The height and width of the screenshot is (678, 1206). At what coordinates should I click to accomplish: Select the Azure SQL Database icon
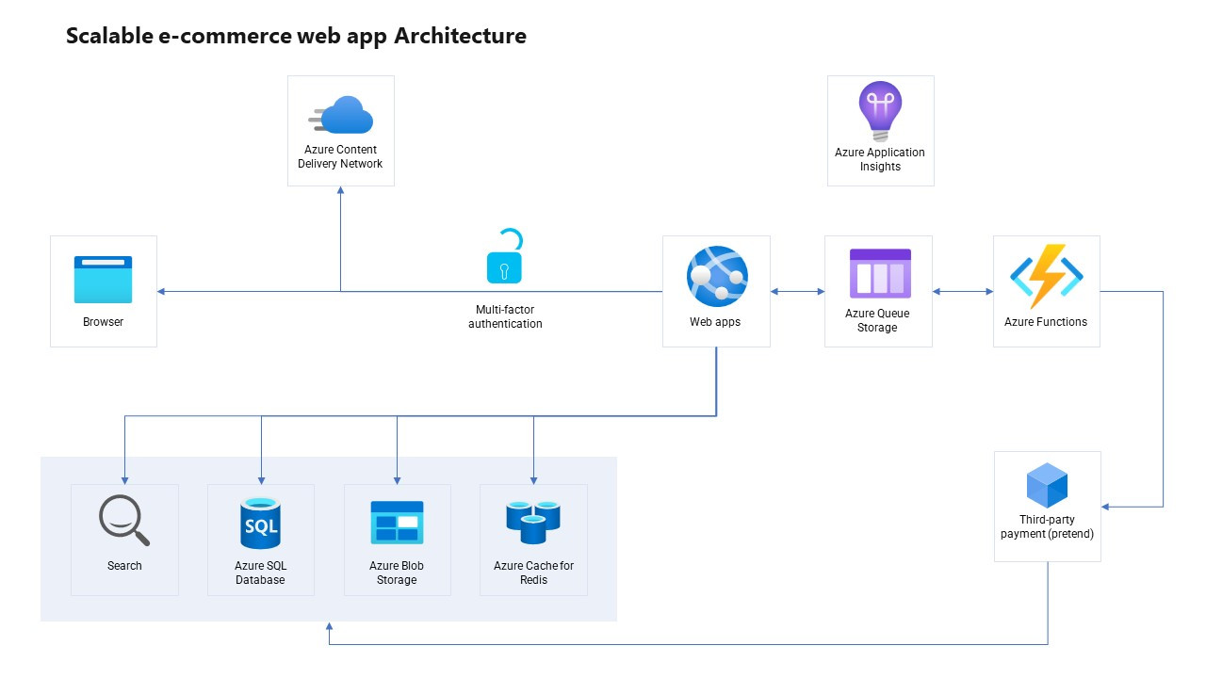[260, 524]
